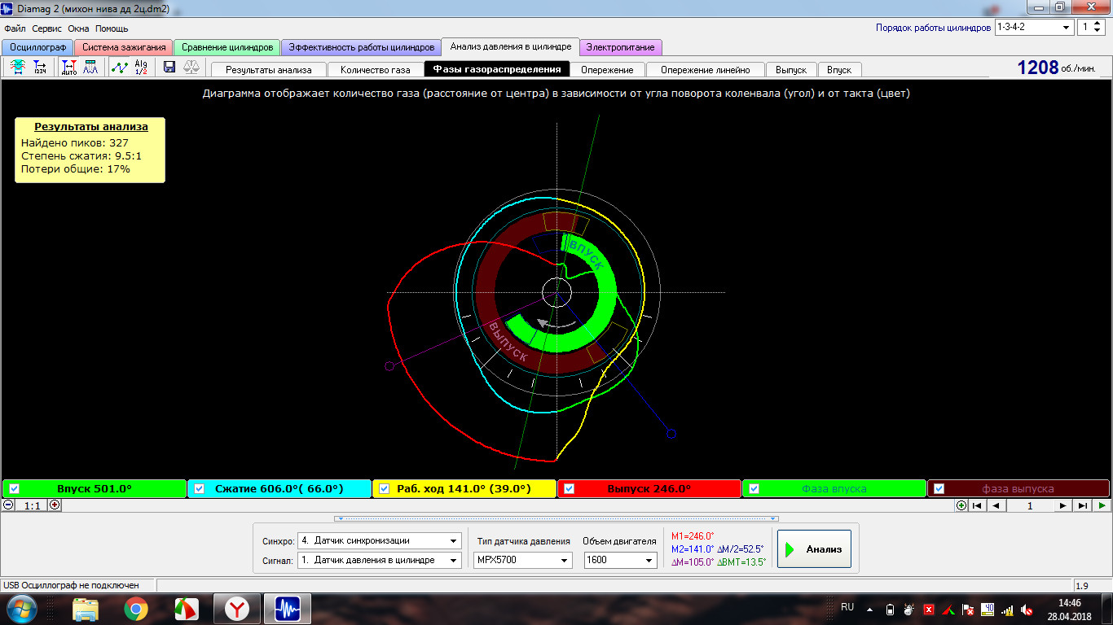The width and height of the screenshot is (1113, 625).
Task: Click the cylinder numbering 1234 marker icon
Action: click(x=39, y=68)
